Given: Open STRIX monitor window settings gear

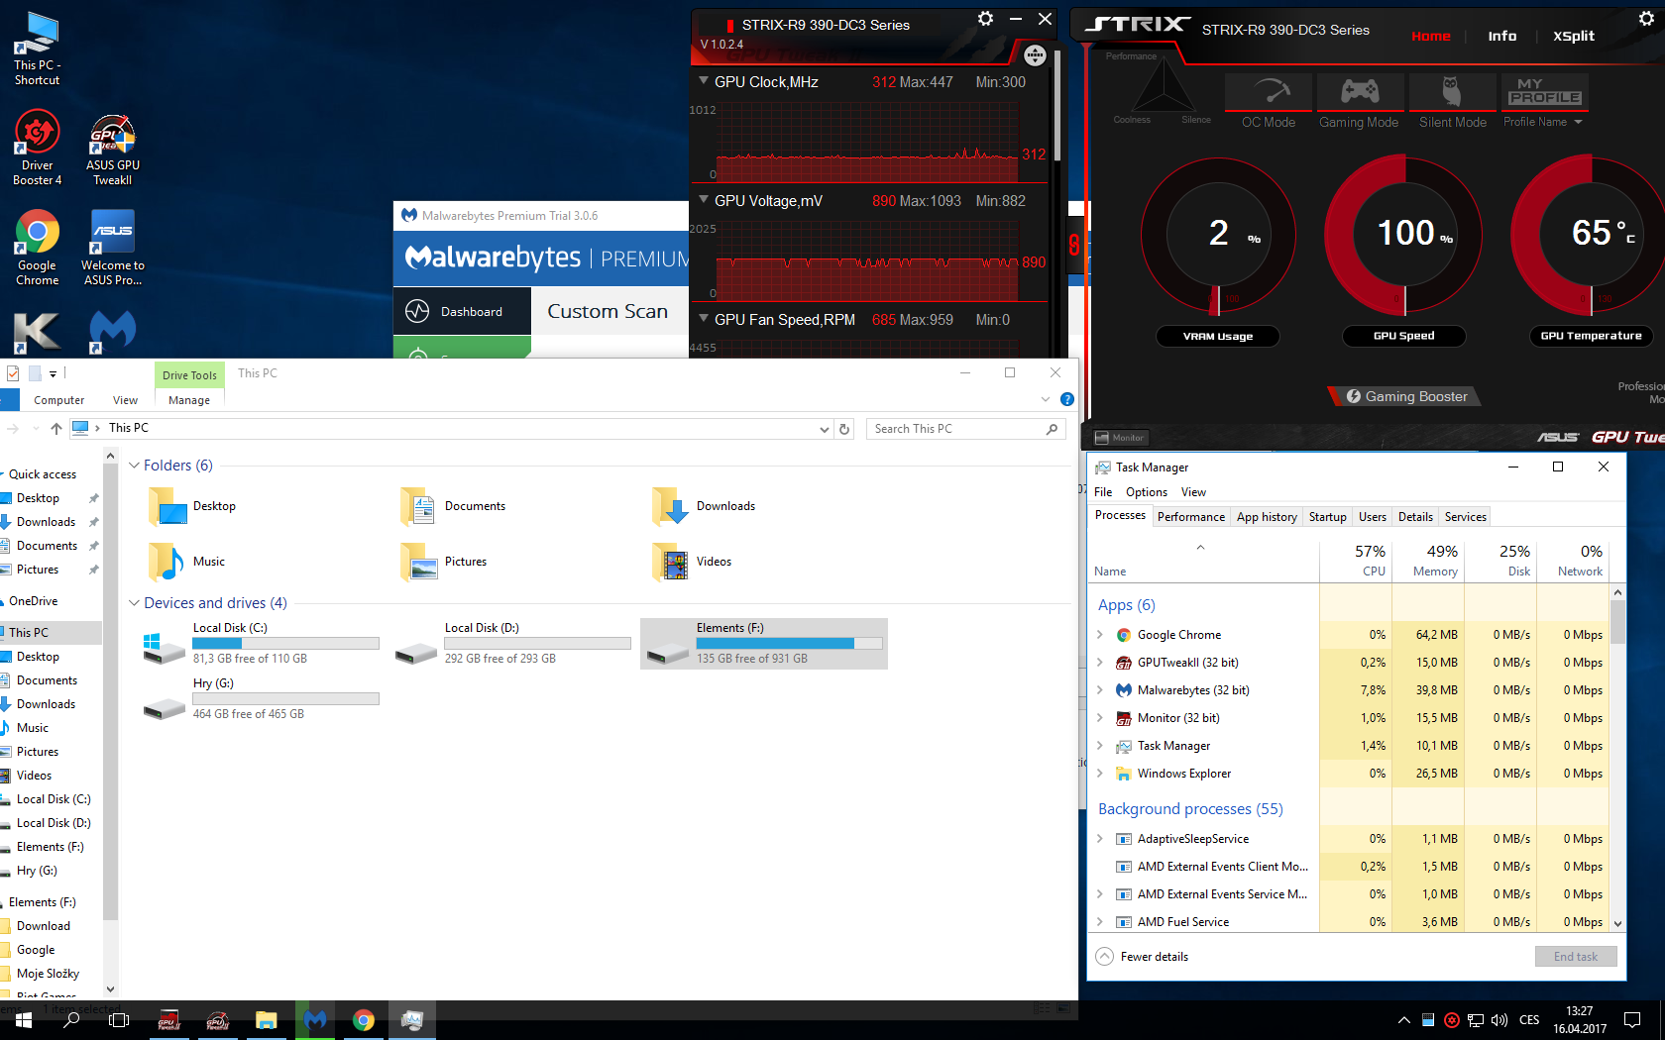Looking at the screenshot, I should [x=985, y=18].
